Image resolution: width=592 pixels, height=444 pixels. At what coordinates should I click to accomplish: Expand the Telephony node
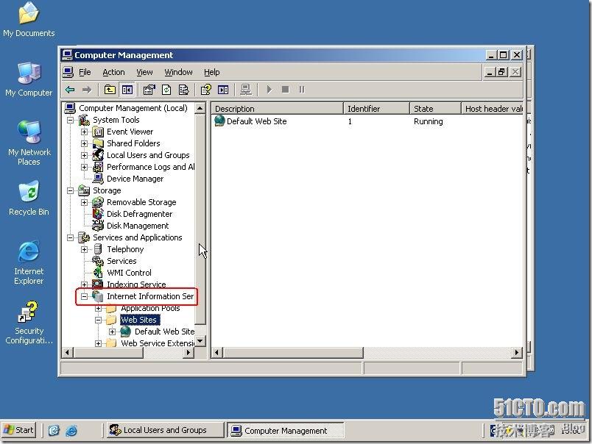[84, 249]
